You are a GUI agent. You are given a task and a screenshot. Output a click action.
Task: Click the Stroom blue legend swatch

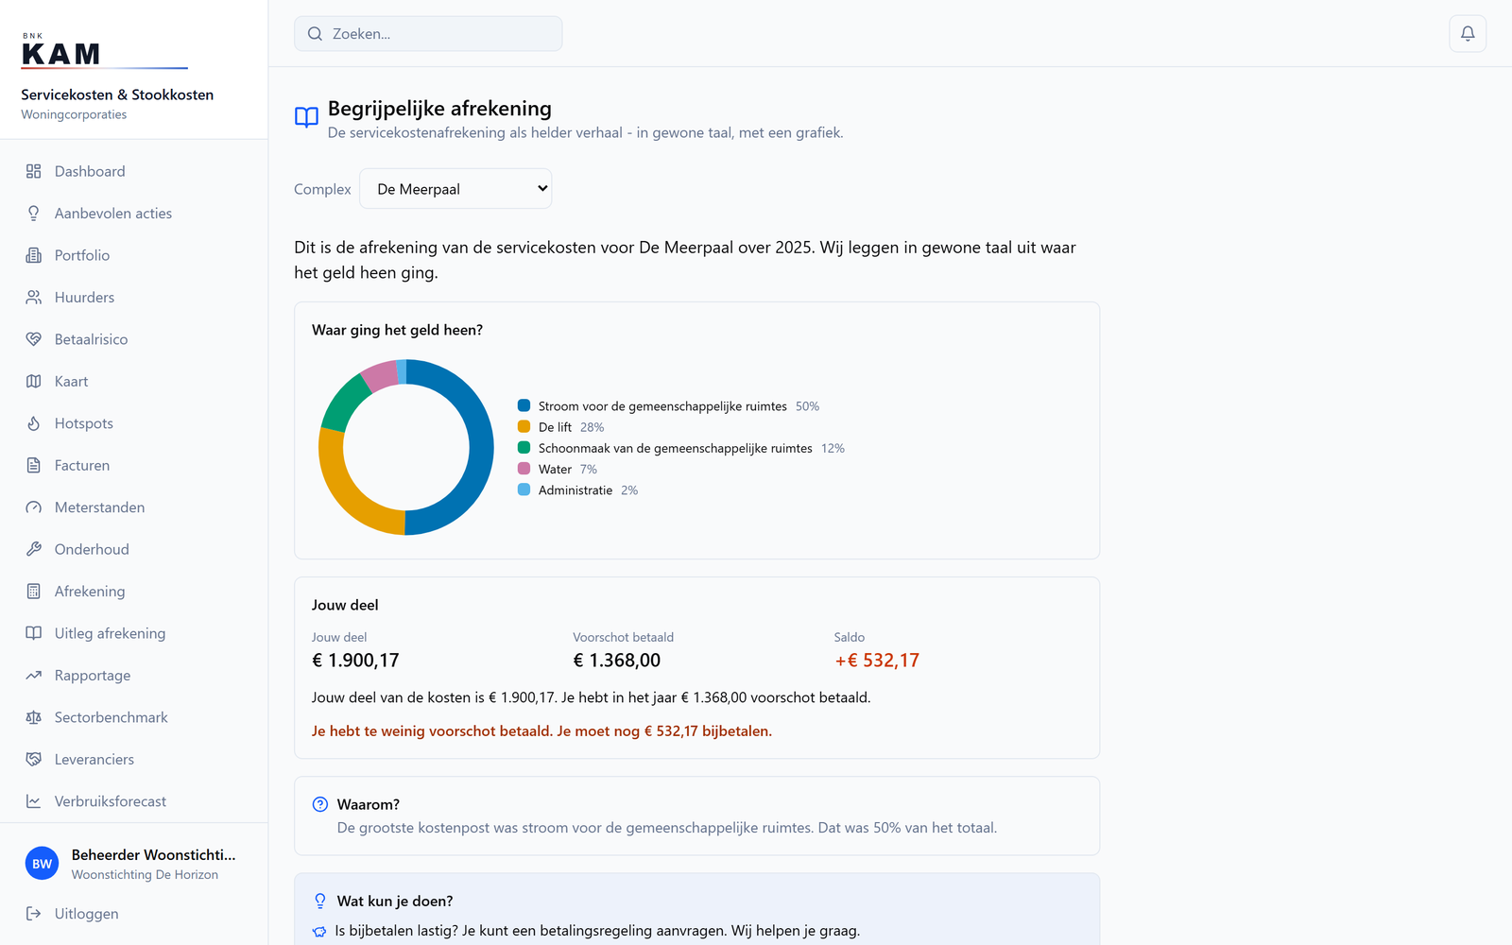524,405
